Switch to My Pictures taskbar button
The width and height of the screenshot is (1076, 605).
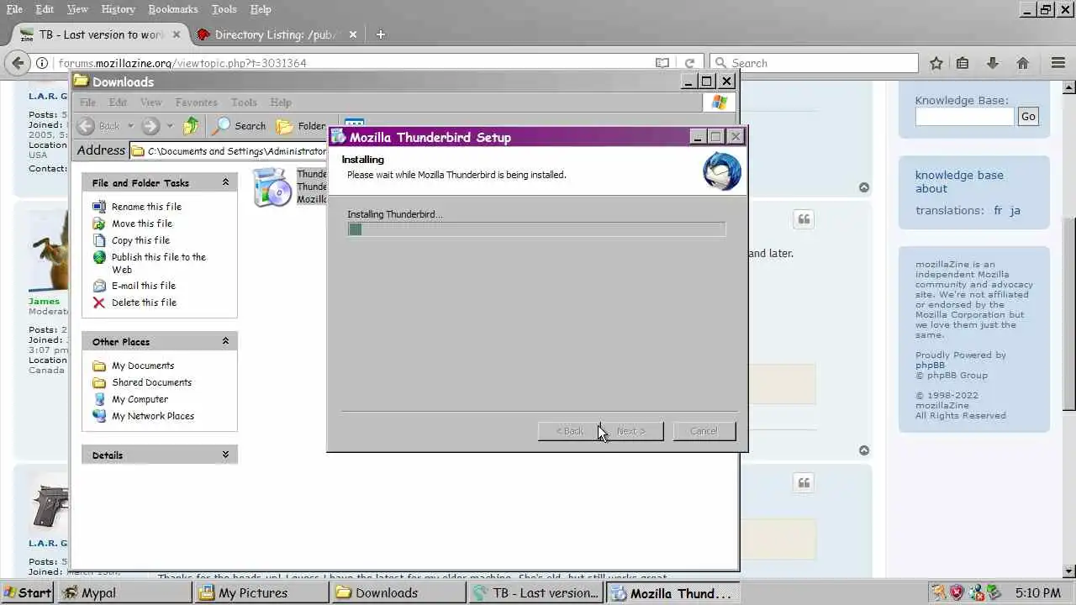point(262,592)
